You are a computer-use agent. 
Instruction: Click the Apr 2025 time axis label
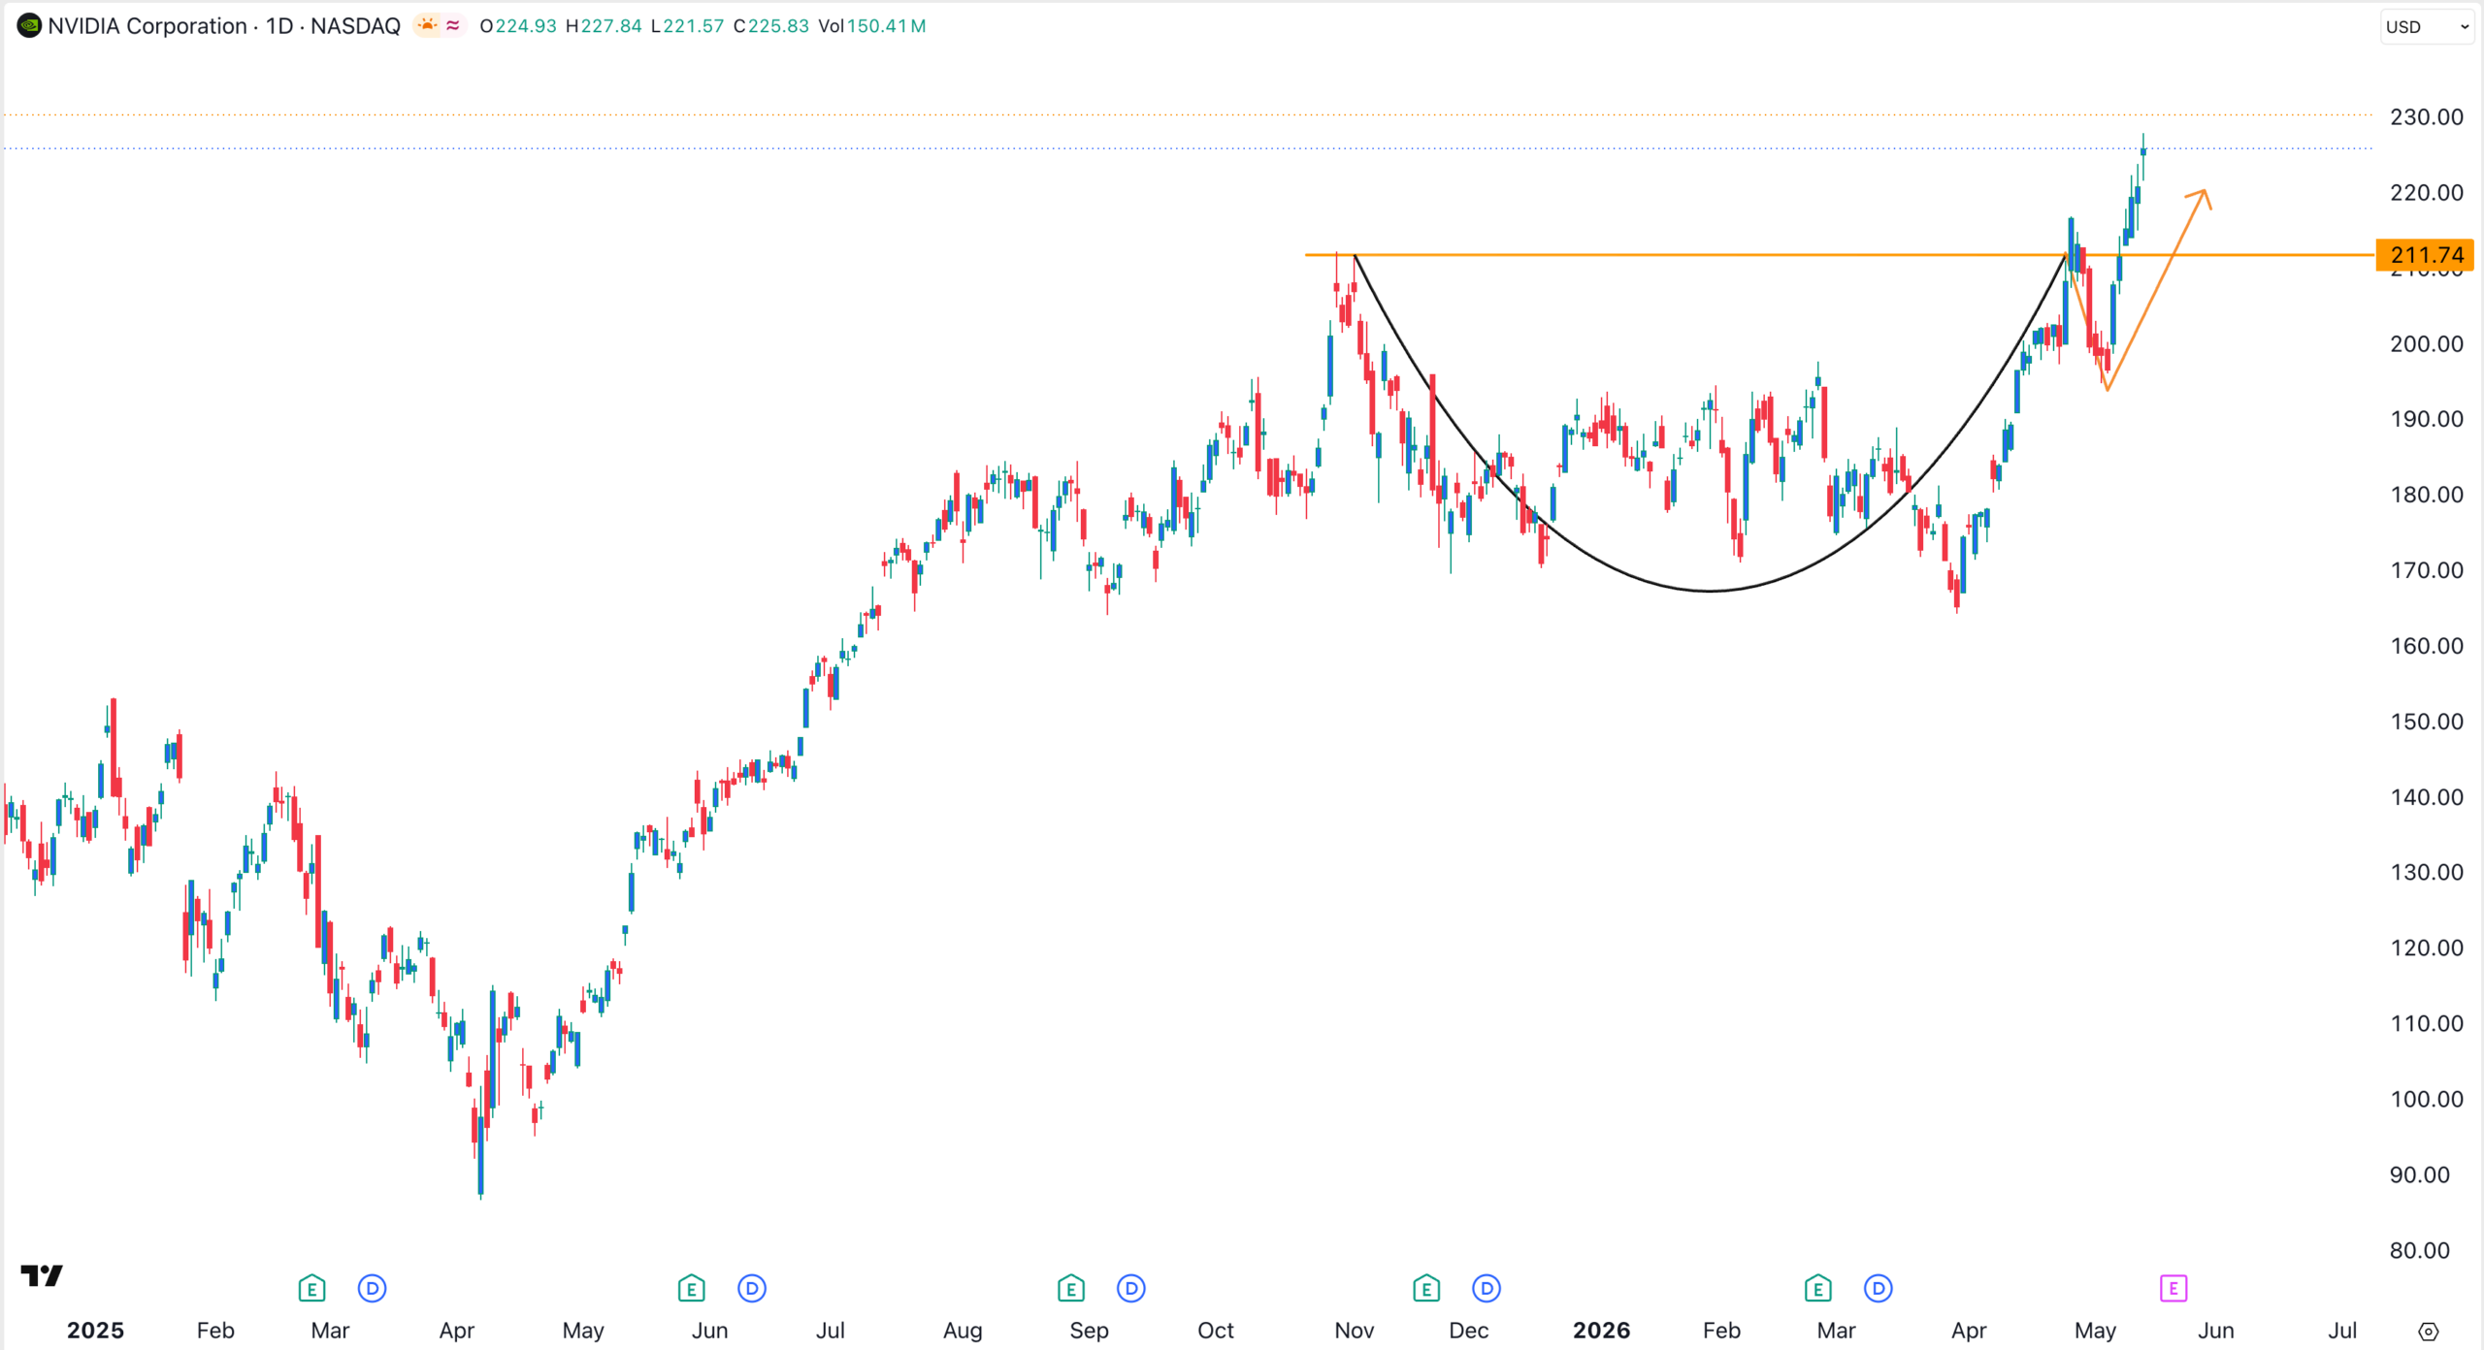coord(457,1331)
